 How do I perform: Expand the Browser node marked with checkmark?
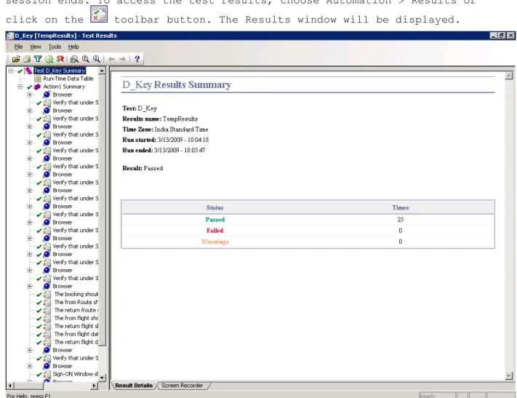click(x=30, y=255)
